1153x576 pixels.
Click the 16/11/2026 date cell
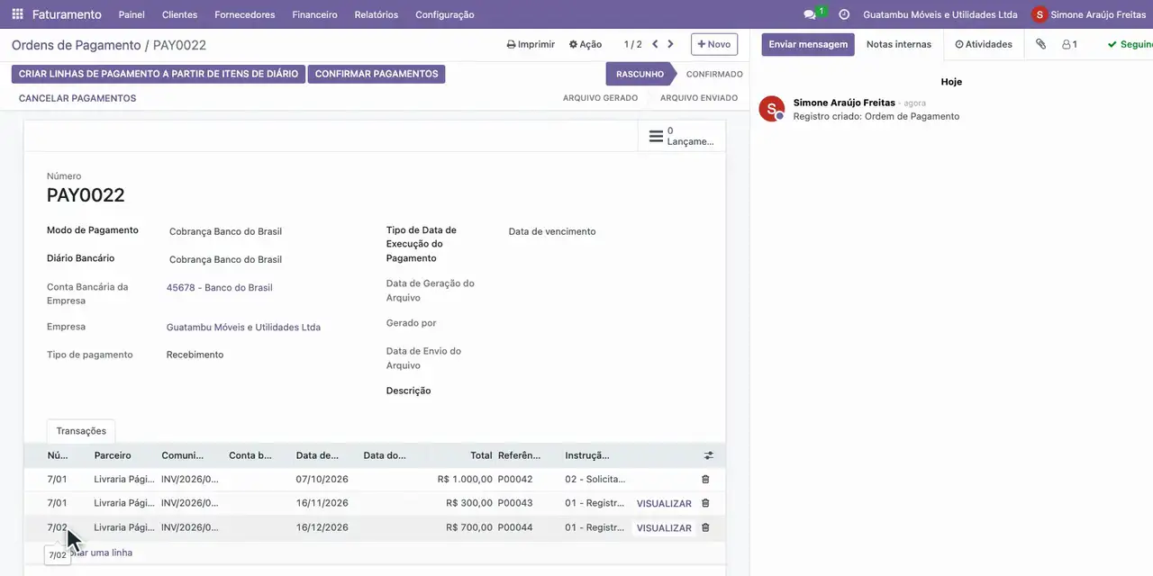pos(322,503)
